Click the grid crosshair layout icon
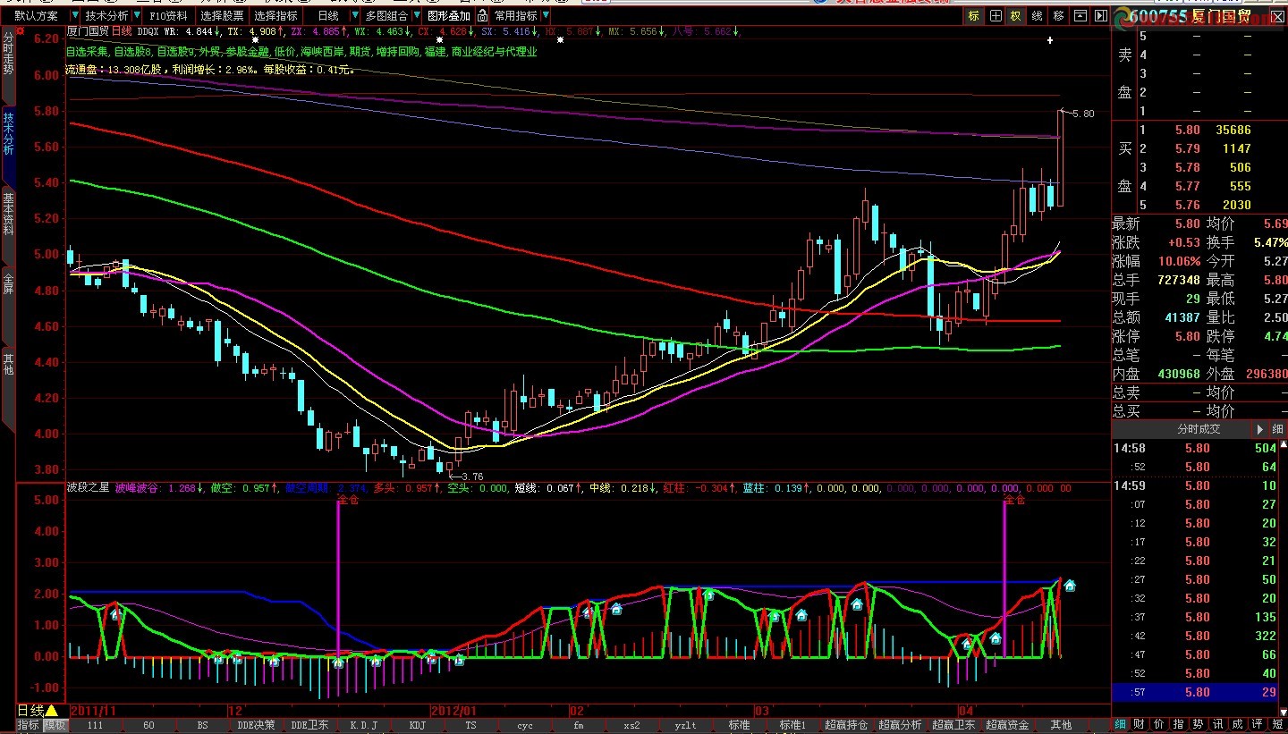 [996, 16]
